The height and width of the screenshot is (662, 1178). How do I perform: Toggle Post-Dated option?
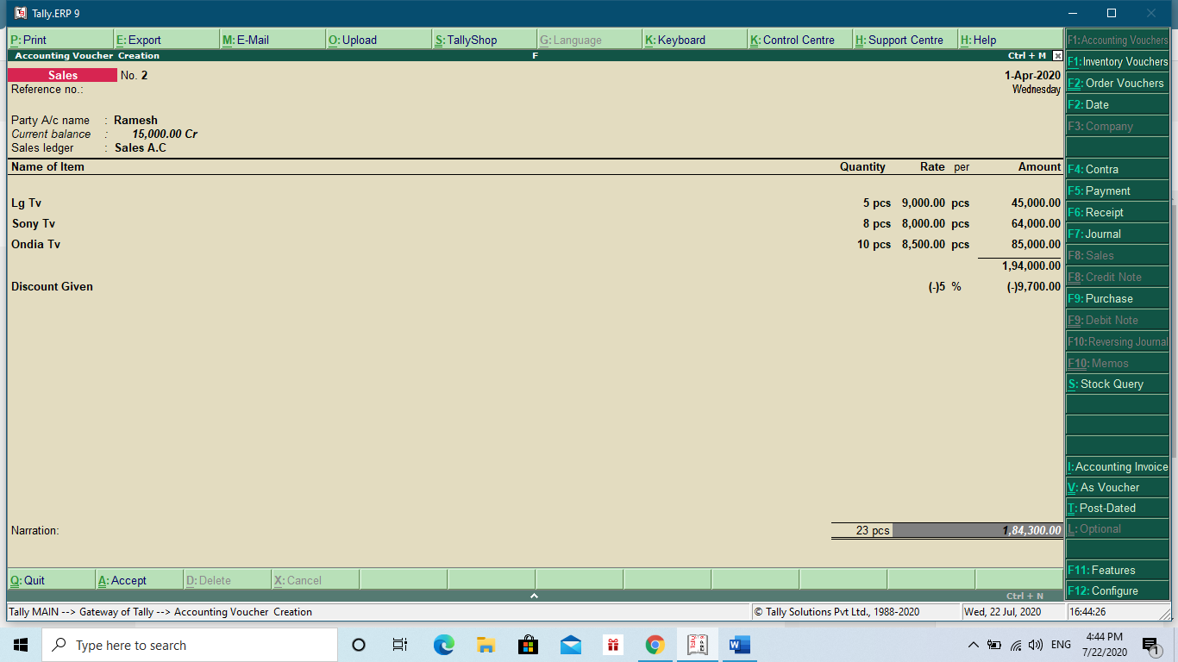tap(1118, 508)
